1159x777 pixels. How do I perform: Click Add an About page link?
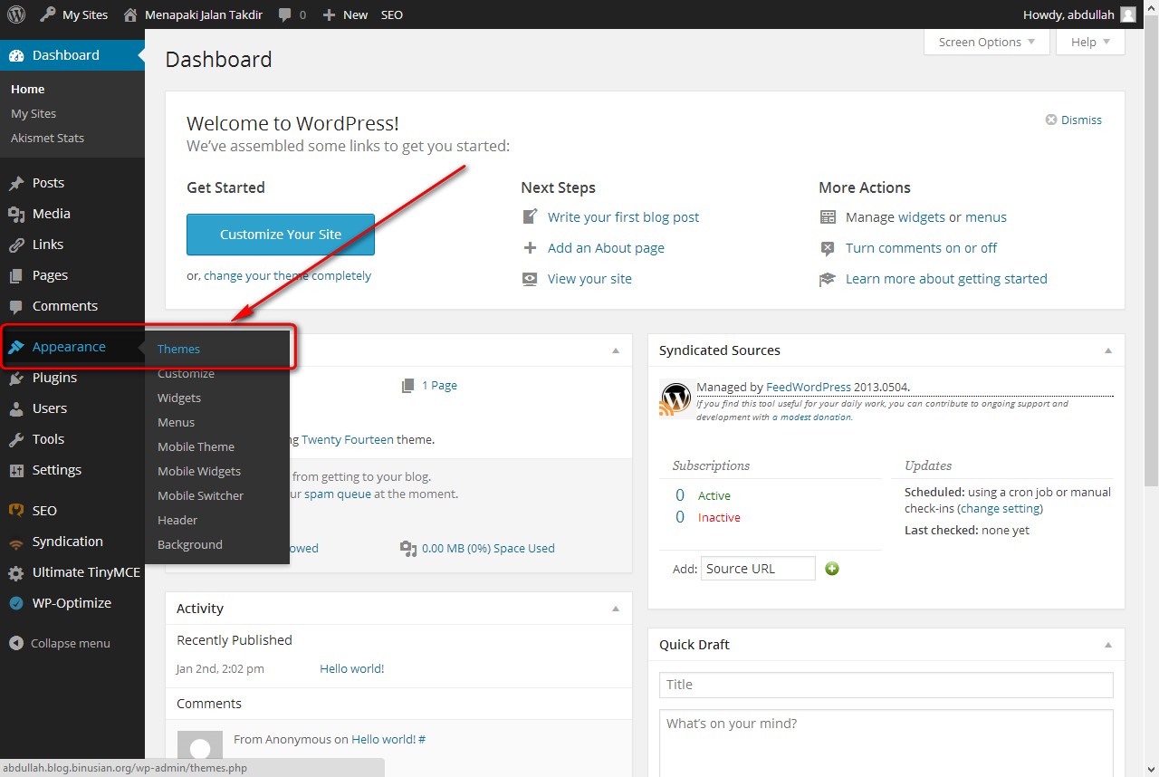606,248
